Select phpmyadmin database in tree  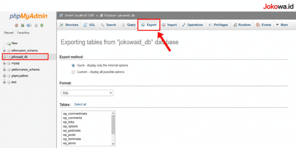pos(20,76)
